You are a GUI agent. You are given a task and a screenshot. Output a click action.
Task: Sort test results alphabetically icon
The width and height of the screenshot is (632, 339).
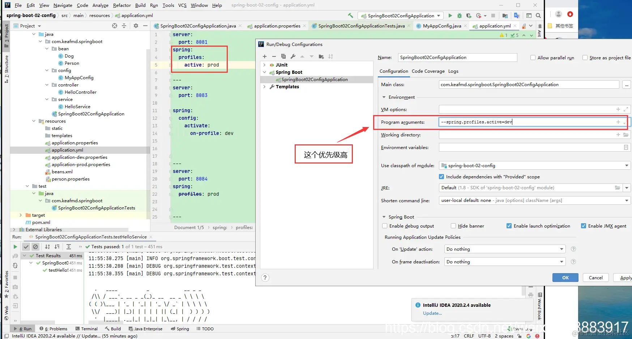(x=47, y=247)
